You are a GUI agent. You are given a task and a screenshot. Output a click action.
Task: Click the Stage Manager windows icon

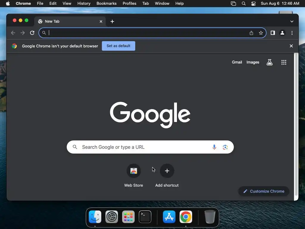coord(234,4)
